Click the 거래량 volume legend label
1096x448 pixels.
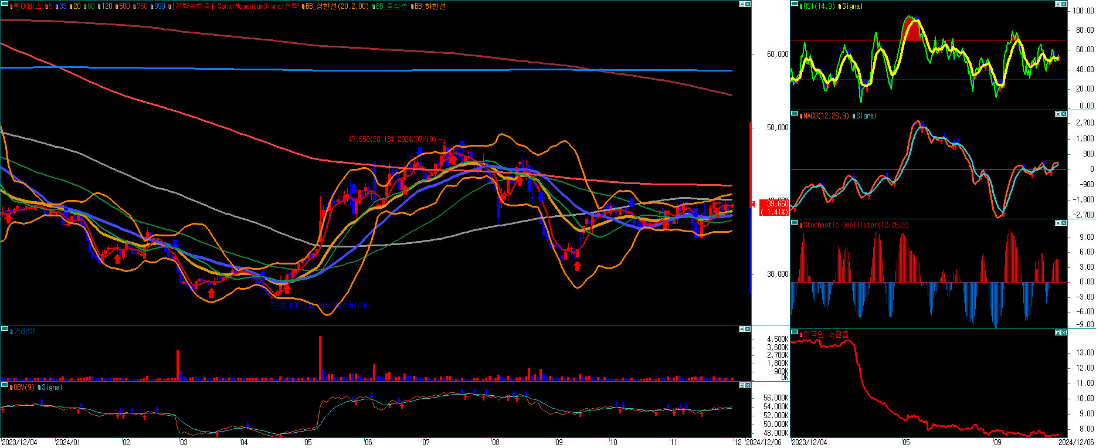23,331
